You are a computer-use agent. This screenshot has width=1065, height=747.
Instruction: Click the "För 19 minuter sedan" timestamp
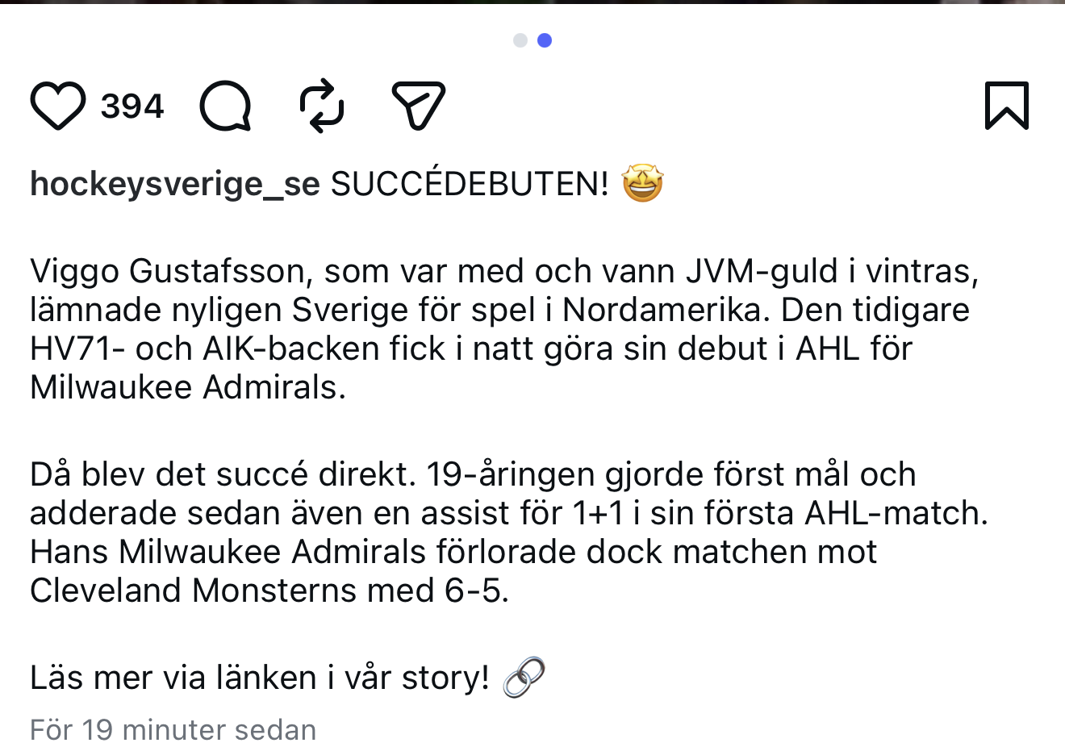click(173, 730)
